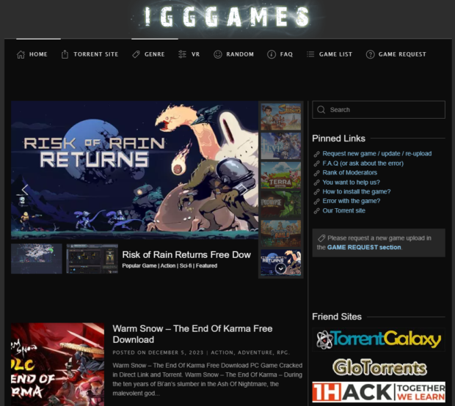Viewport: 455px width, 406px height.
Task: Click the GAME REQUEST section link
Action: (364, 248)
